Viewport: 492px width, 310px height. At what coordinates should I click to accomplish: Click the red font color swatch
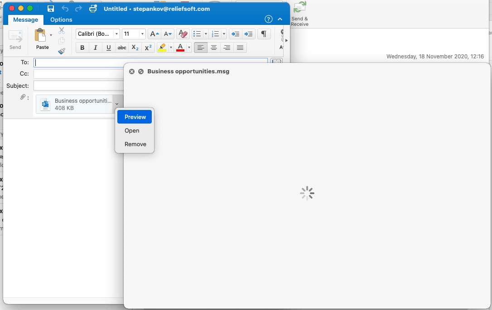(x=180, y=48)
